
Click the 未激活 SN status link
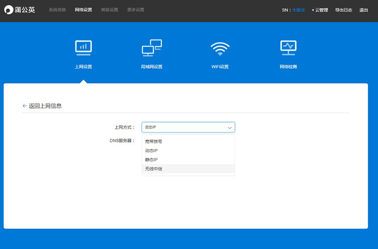point(298,10)
